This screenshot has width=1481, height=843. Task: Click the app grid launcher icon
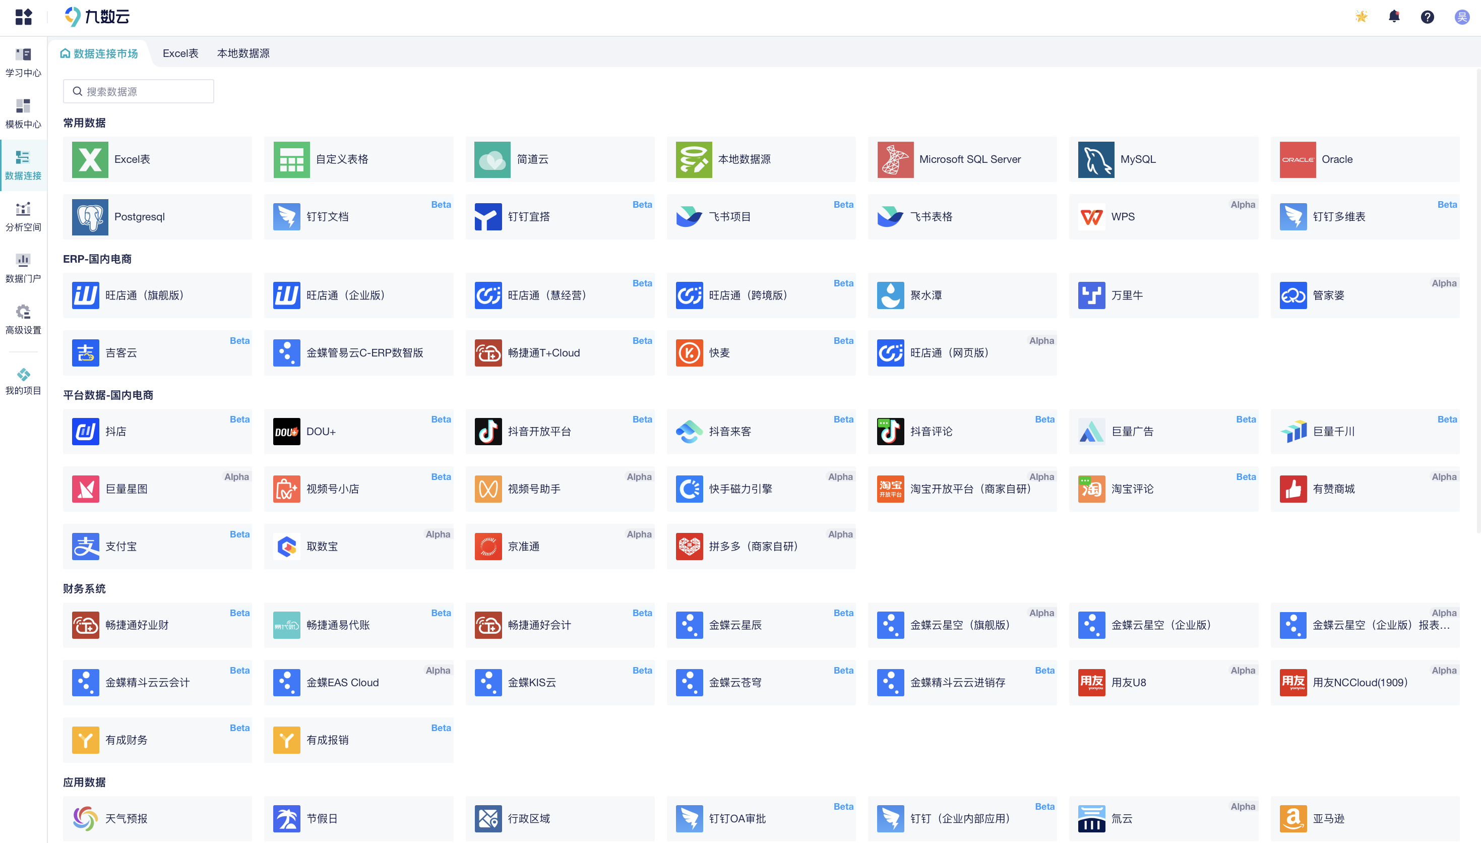tap(23, 17)
